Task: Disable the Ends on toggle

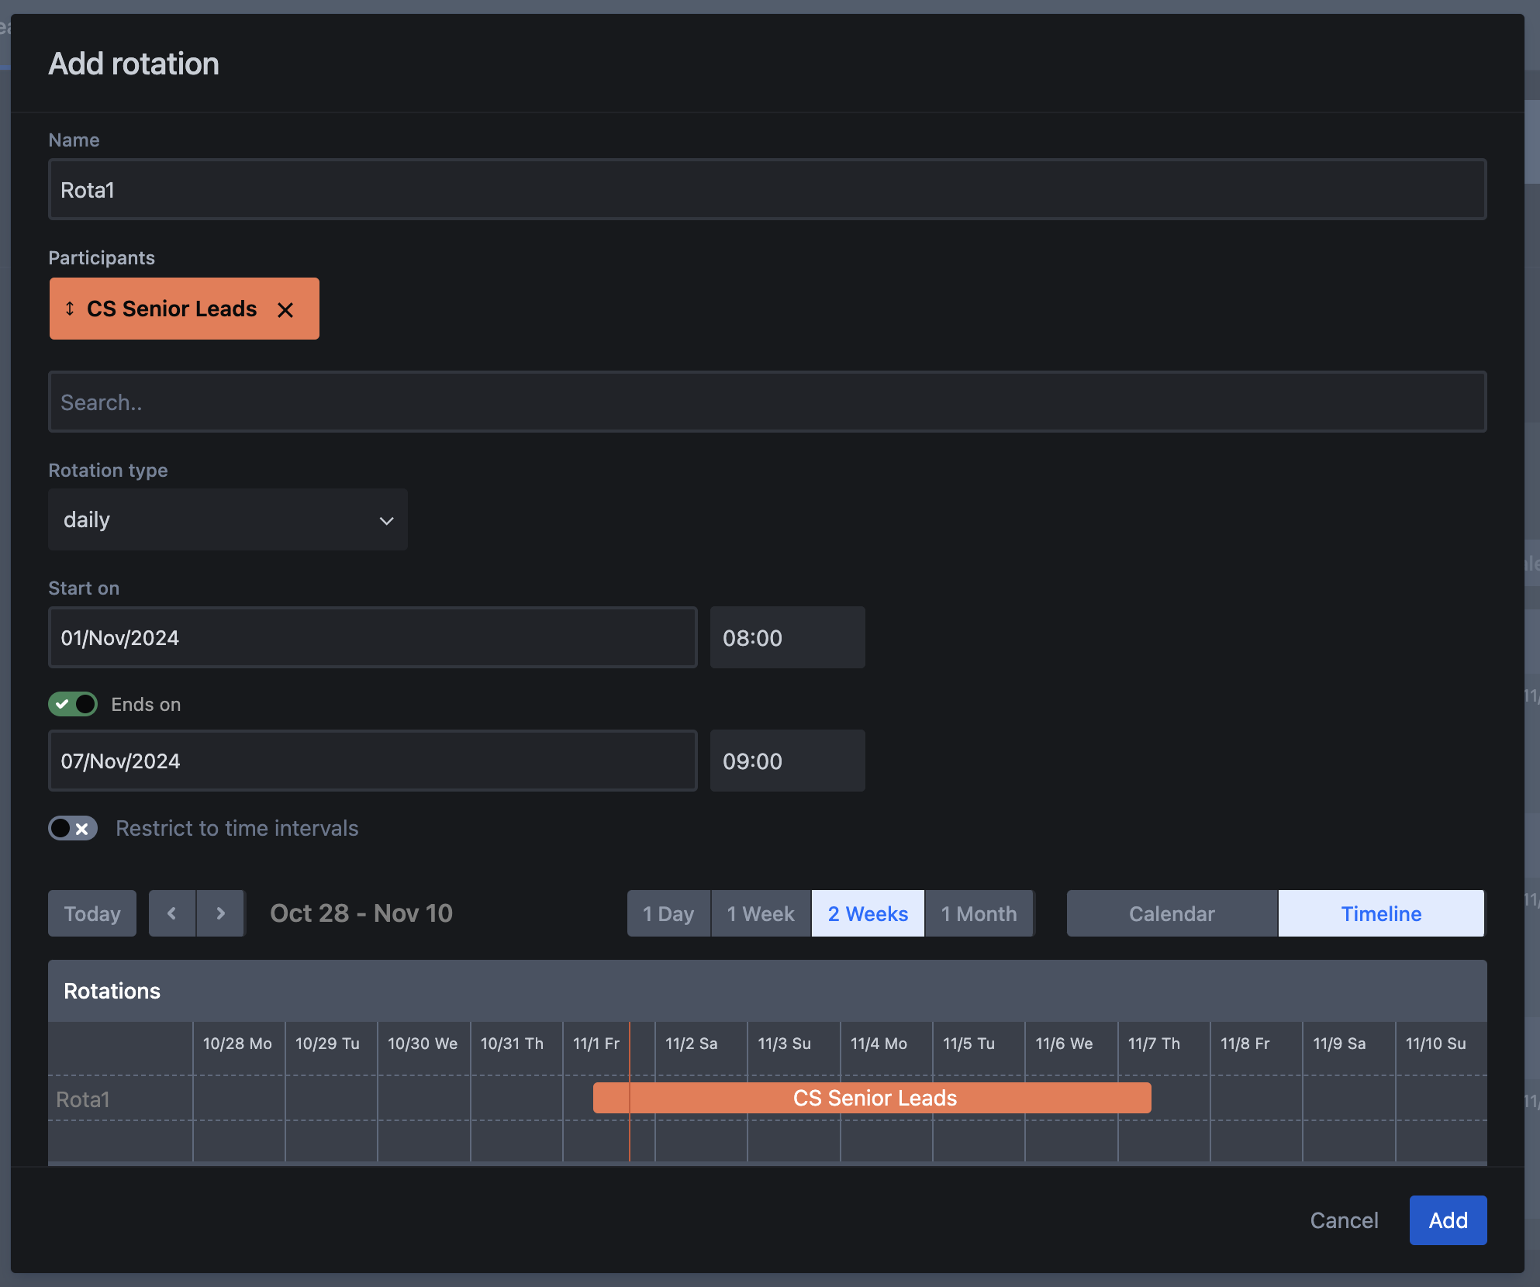Action: pos(73,704)
